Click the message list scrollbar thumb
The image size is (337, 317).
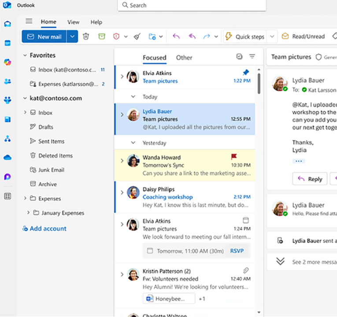click(259, 83)
